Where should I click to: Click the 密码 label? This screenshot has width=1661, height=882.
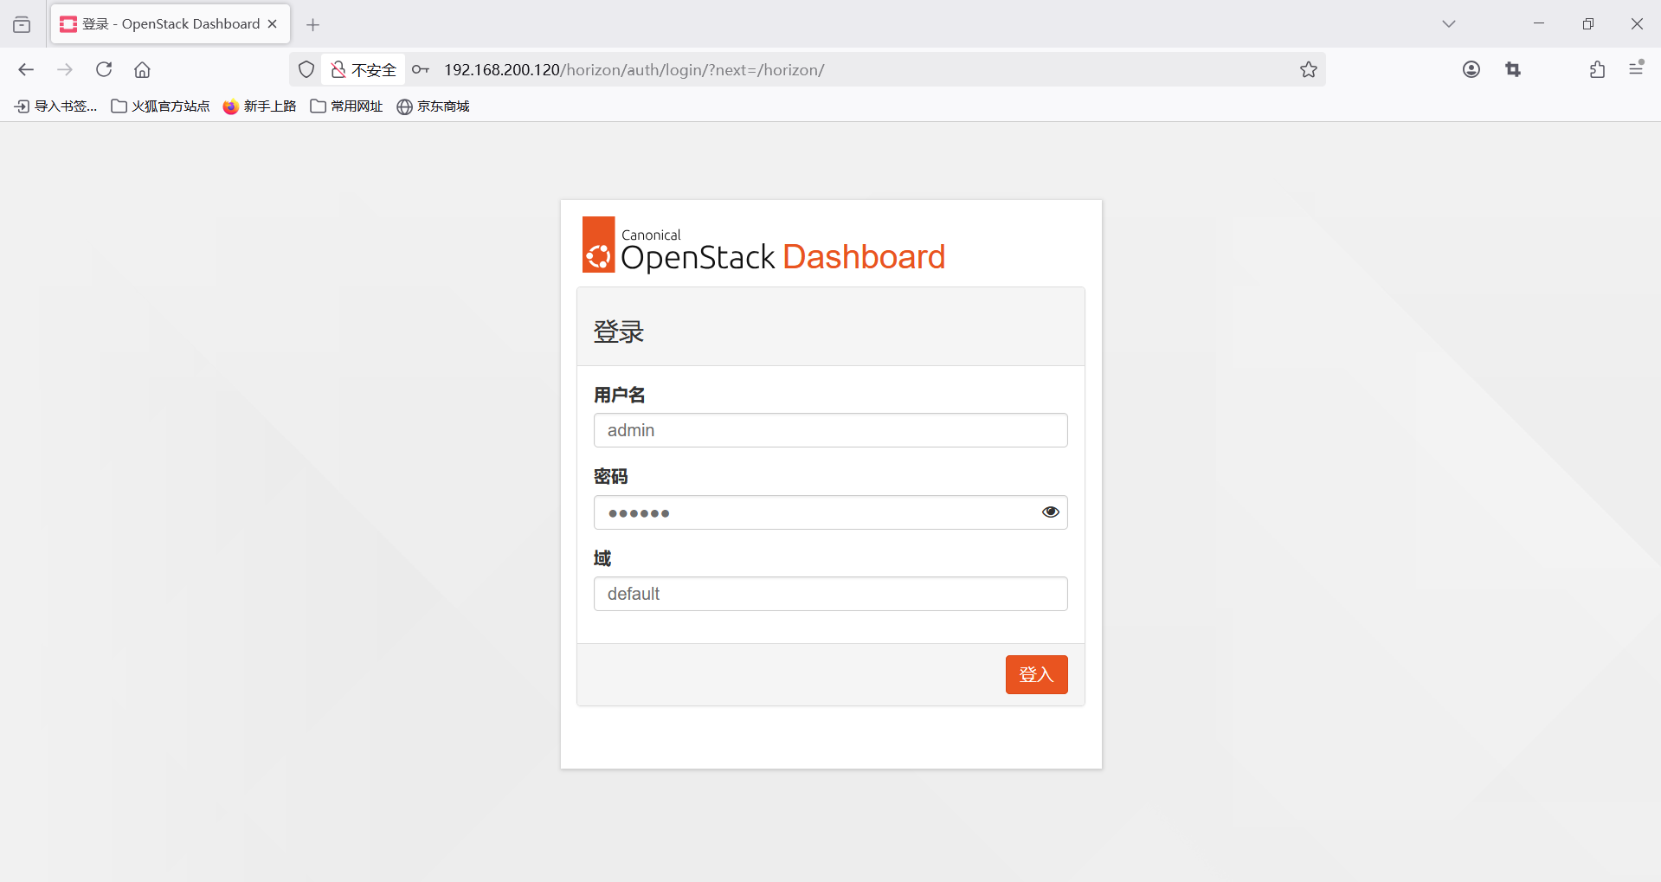point(611,477)
